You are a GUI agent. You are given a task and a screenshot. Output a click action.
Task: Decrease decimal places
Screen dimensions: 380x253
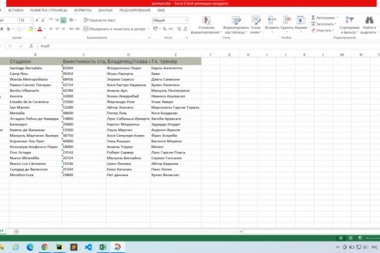tap(185, 29)
